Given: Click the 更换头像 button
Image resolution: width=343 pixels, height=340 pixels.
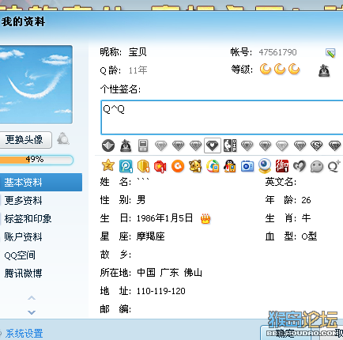Looking at the screenshot, I should click(25, 139).
